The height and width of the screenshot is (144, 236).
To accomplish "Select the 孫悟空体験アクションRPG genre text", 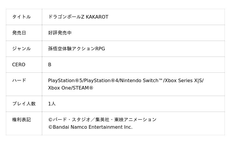I will pos(76,49).
